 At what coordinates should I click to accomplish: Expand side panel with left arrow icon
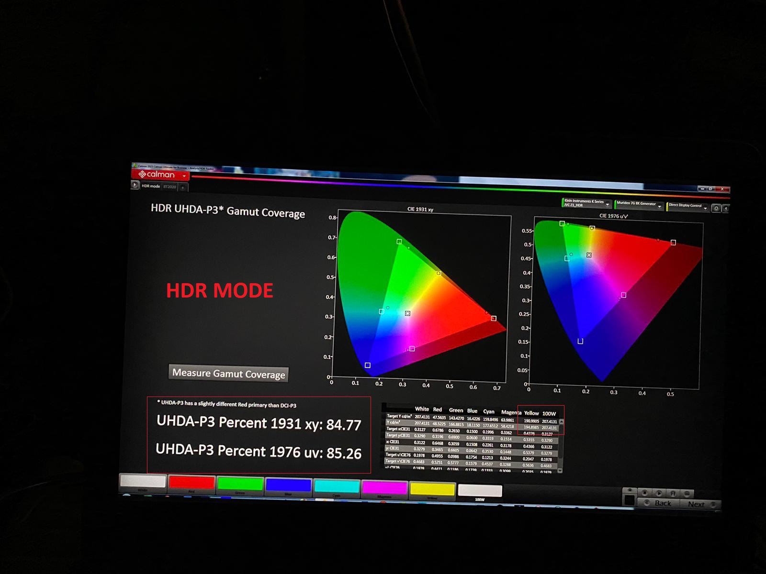pos(726,209)
